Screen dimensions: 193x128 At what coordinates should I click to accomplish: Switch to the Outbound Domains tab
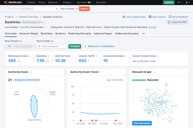(127, 34)
